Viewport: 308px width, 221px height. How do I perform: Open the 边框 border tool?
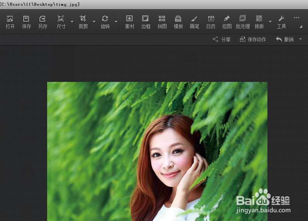coord(146,22)
